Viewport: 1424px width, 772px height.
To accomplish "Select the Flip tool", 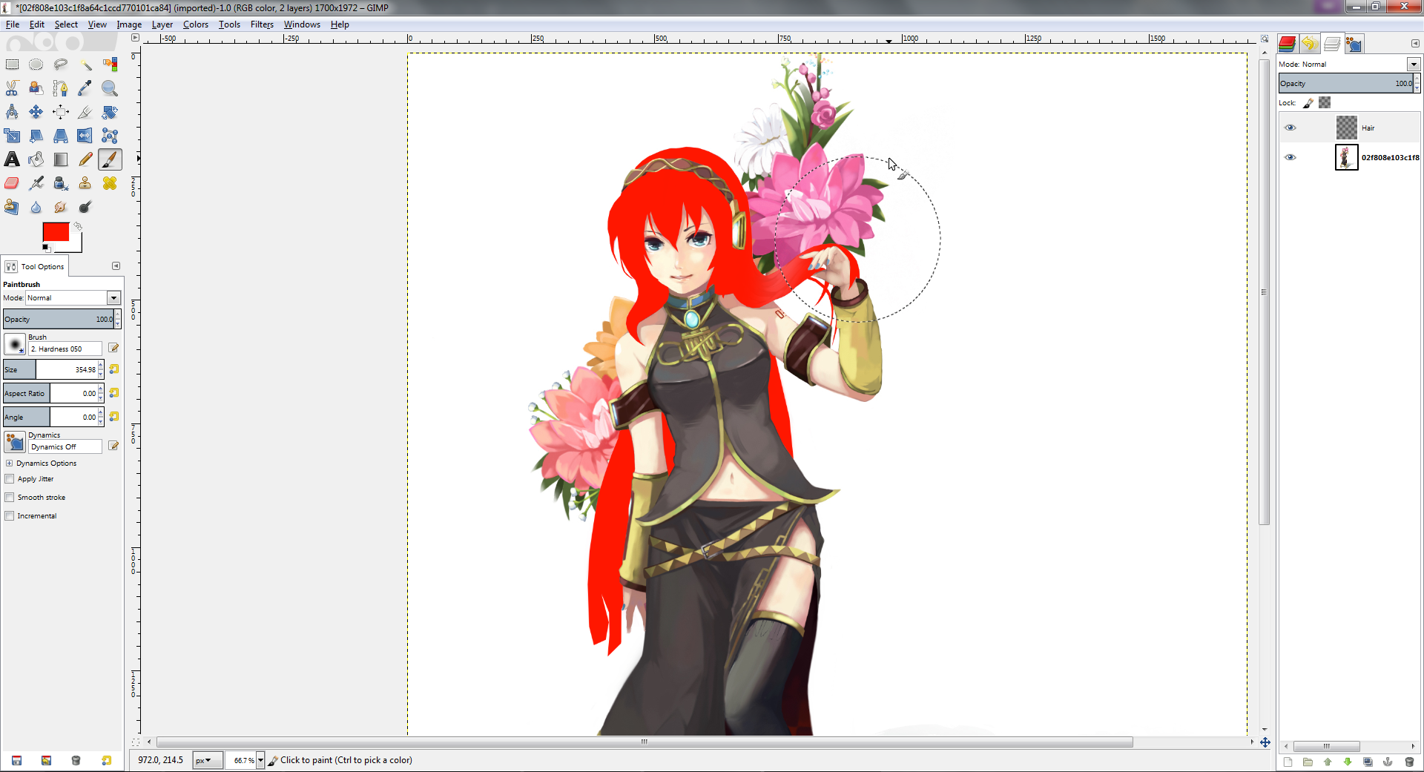I will click(x=85, y=136).
